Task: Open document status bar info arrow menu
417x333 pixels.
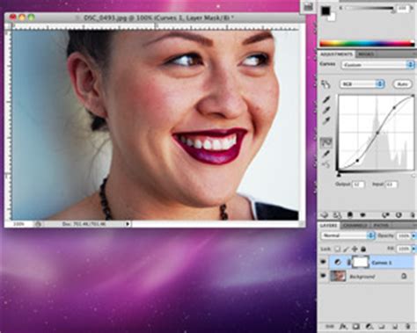Action: click(128, 224)
